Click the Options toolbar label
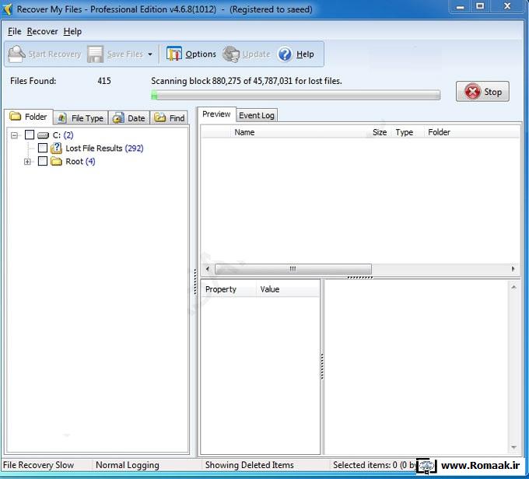Image resolution: width=529 pixels, height=479 pixels. click(201, 54)
